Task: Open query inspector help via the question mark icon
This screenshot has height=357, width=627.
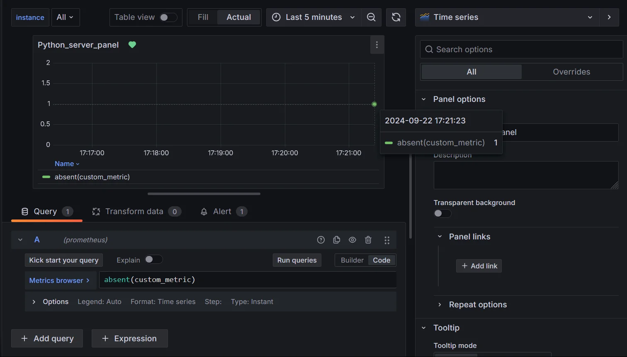Action: (321, 240)
